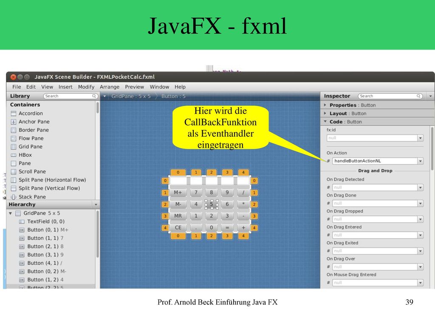Open the Hierarchy panel menu arrow
This screenshot has width=435, height=326.
coord(96,205)
